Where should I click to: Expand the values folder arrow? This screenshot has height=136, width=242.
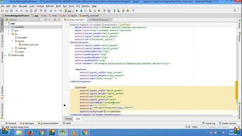click(12, 52)
